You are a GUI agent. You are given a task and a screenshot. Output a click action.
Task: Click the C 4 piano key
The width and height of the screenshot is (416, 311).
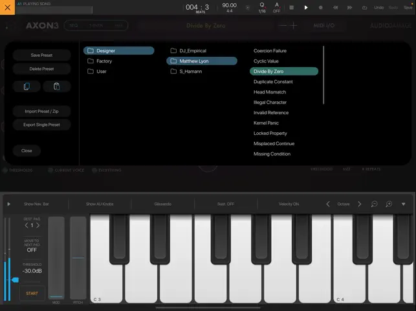349,283
